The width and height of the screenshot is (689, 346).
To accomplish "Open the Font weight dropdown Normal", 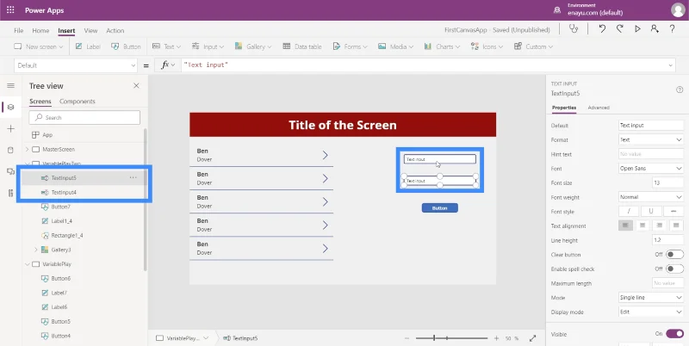I will pyautogui.click(x=651, y=197).
